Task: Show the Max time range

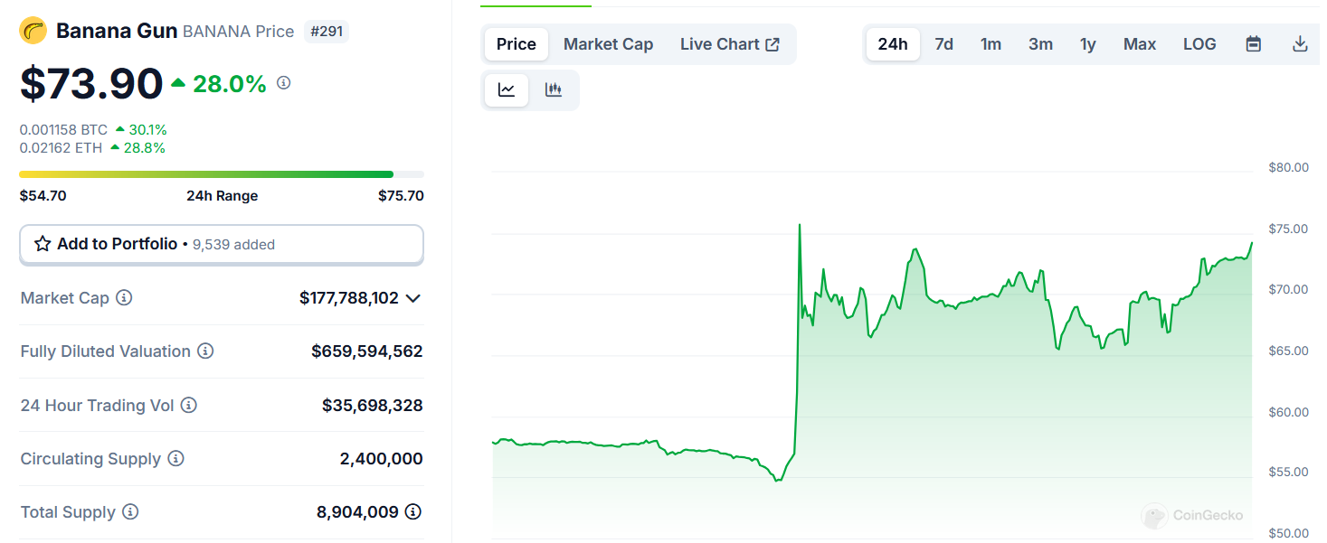Action: [1140, 44]
